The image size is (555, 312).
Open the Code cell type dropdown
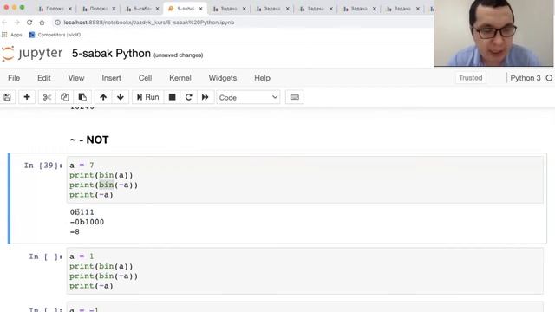[x=248, y=97]
